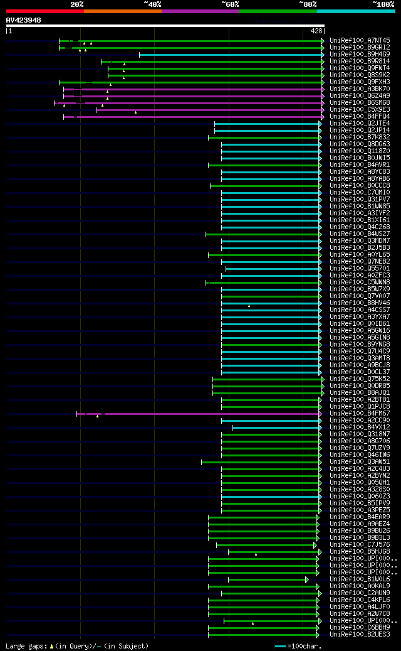Viewport: 401px width, 651px height.
Task: Click the short green bar for UniRef100_B1W0L6
Action: tap(268, 579)
